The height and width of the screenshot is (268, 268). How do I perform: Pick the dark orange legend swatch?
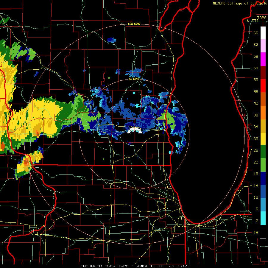(263, 99)
